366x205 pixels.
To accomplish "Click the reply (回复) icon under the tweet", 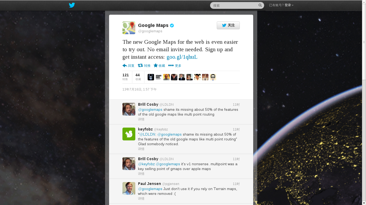I will tap(125, 65).
